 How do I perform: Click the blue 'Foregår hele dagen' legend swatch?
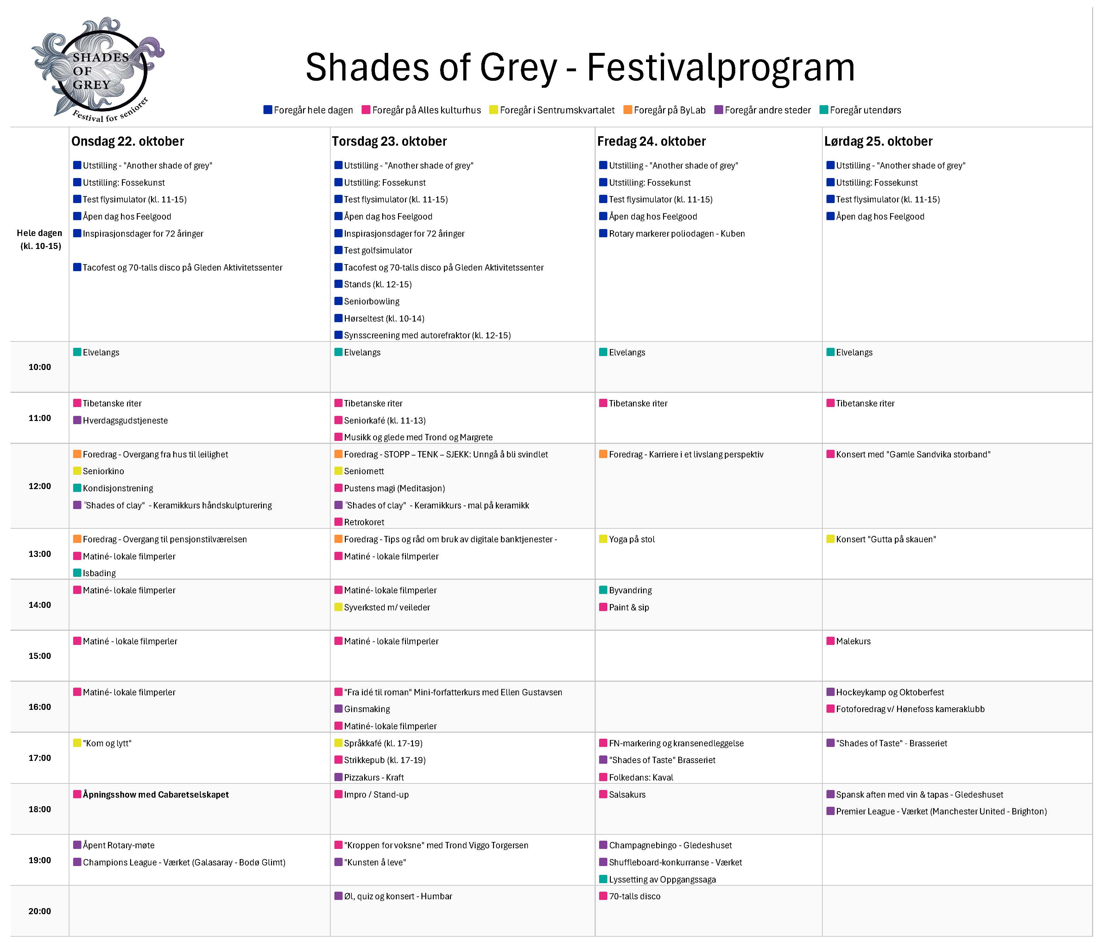click(x=268, y=110)
